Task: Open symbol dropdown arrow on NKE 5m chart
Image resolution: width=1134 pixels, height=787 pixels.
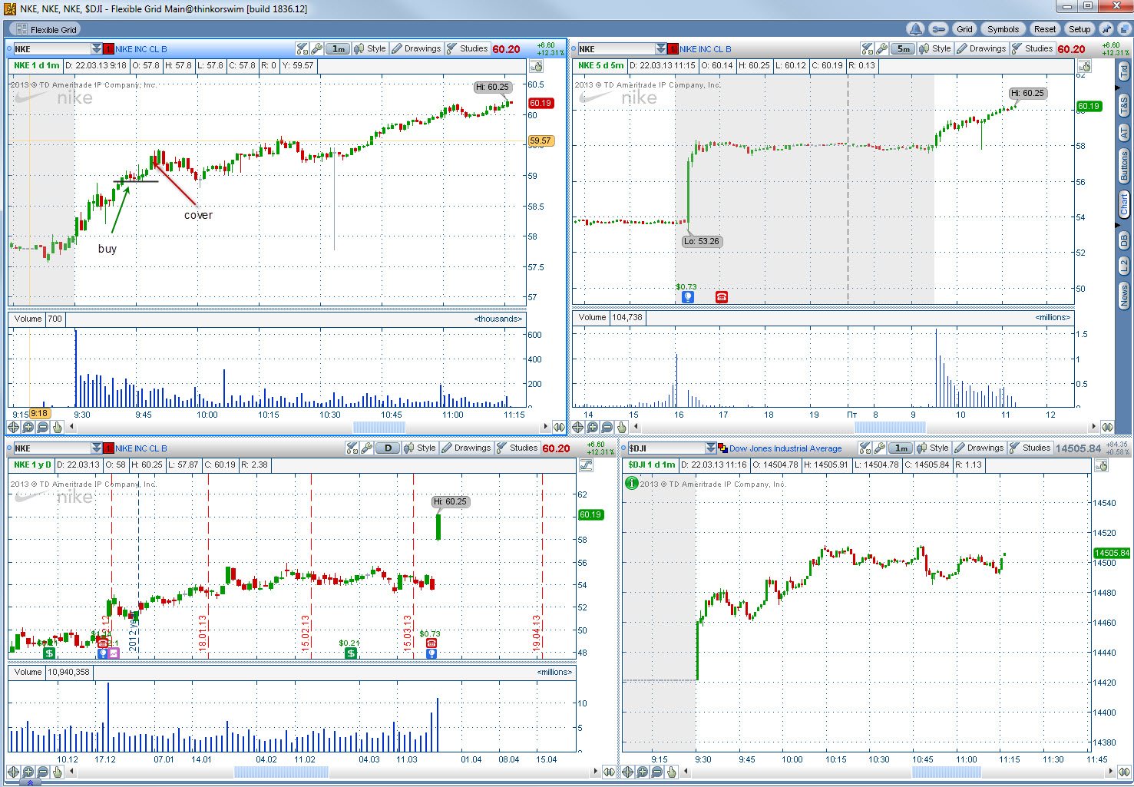Action: click(661, 49)
